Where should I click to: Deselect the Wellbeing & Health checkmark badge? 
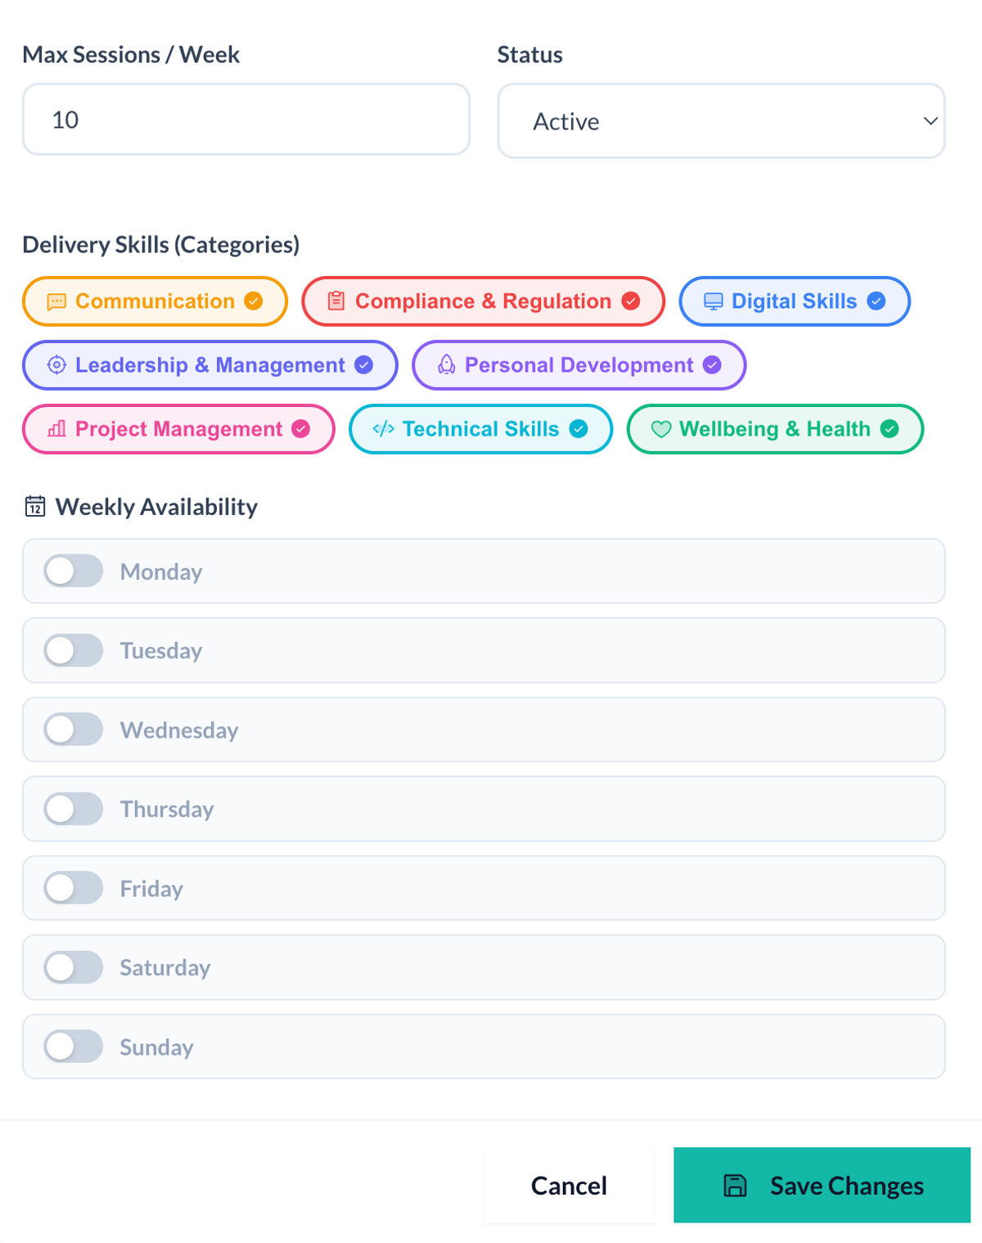point(890,428)
